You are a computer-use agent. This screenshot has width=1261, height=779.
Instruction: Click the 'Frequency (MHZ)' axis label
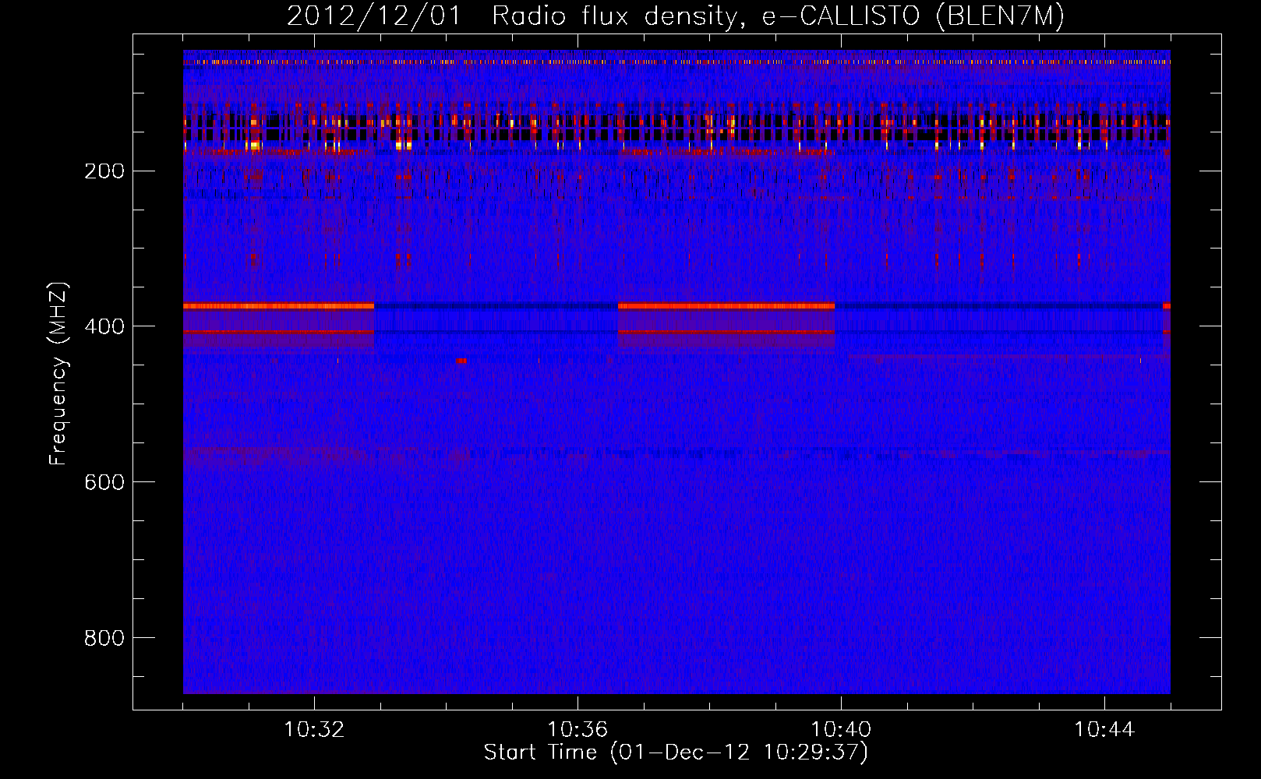[x=58, y=374]
